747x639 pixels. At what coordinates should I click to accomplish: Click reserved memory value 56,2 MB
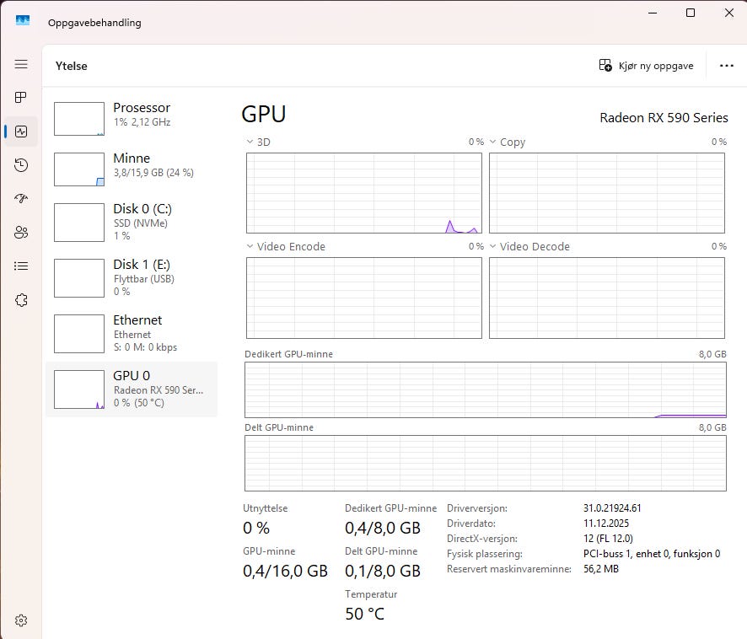tap(601, 568)
